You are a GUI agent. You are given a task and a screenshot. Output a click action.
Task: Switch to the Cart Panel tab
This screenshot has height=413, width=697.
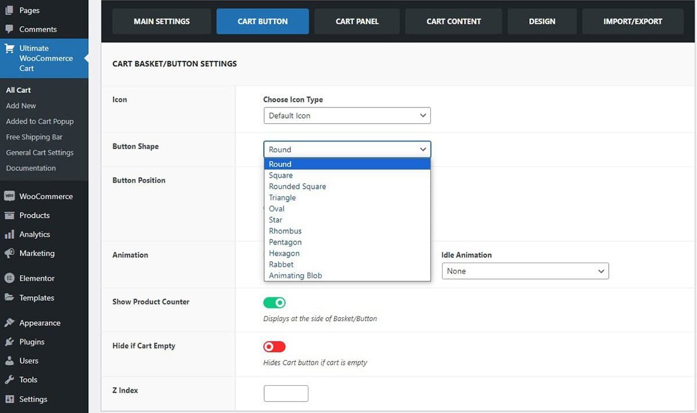[357, 21]
